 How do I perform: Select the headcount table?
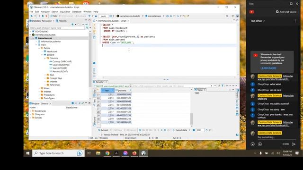tap(52, 51)
